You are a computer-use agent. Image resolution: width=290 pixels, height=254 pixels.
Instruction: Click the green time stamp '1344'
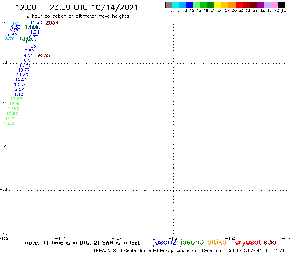[x=31, y=27]
